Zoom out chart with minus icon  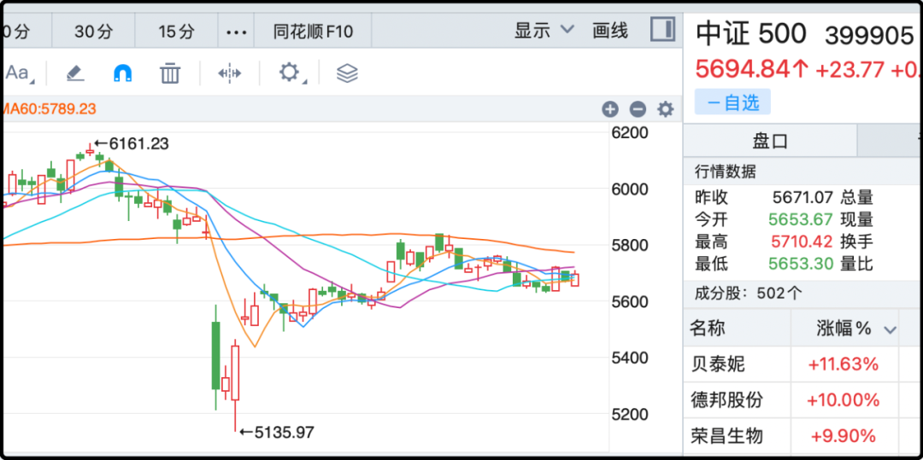[638, 109]
